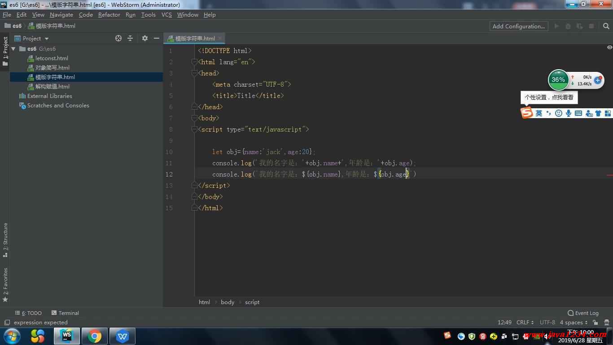Open the Navigate menu
This screenshot has width=613, height=345.
point(61,15)
